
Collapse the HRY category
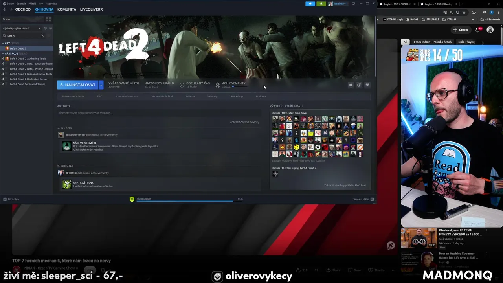tap(3, 43)
